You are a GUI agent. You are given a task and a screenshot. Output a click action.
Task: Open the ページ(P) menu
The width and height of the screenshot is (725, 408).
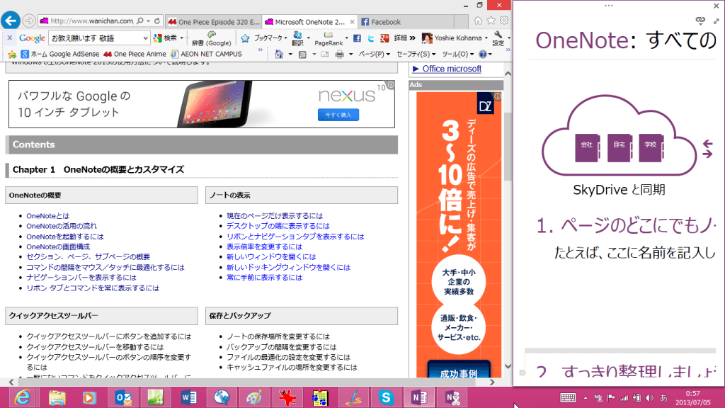[x=374, y=54]
